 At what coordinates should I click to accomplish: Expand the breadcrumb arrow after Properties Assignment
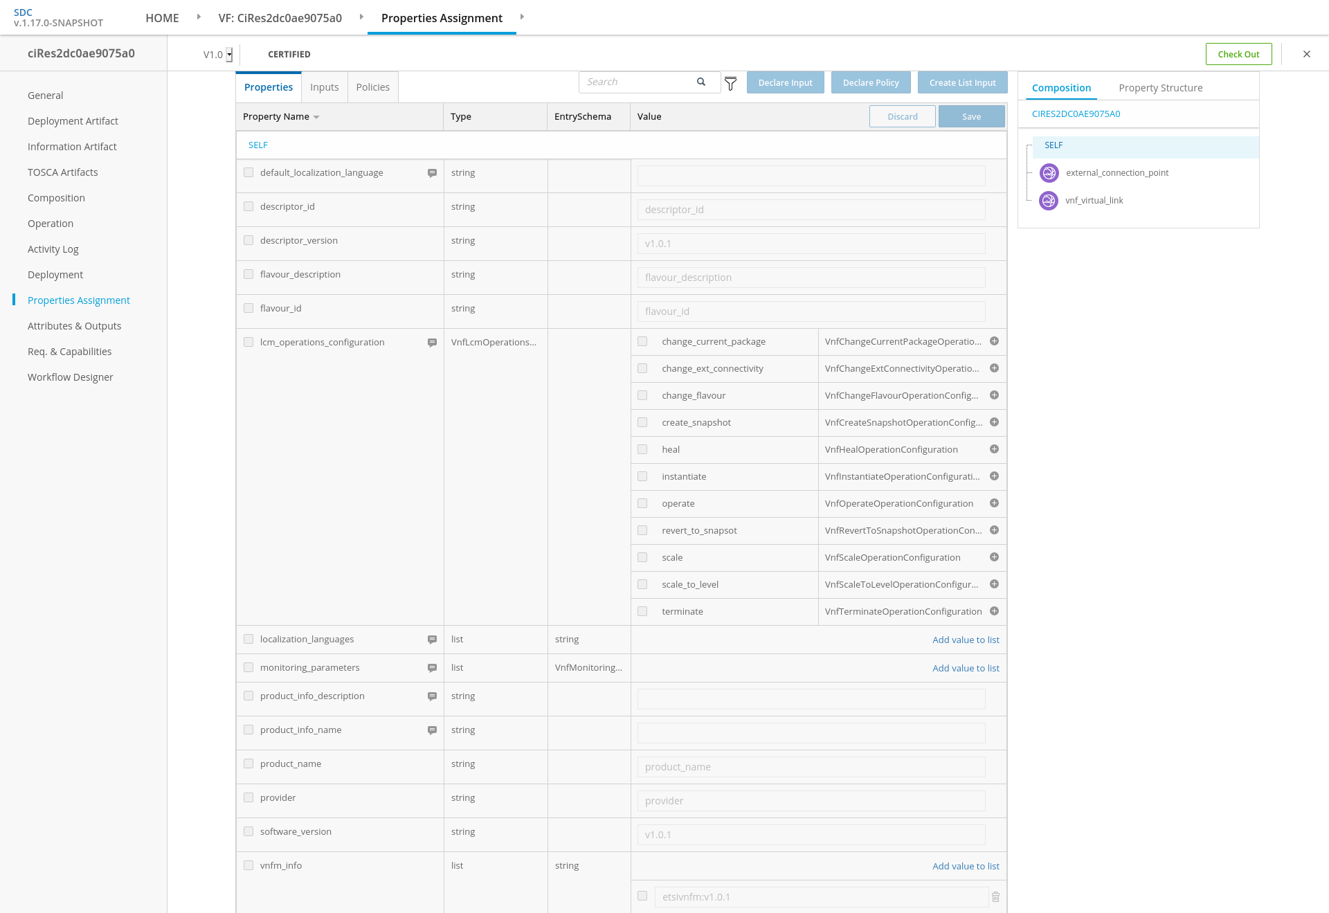(522, 17)
